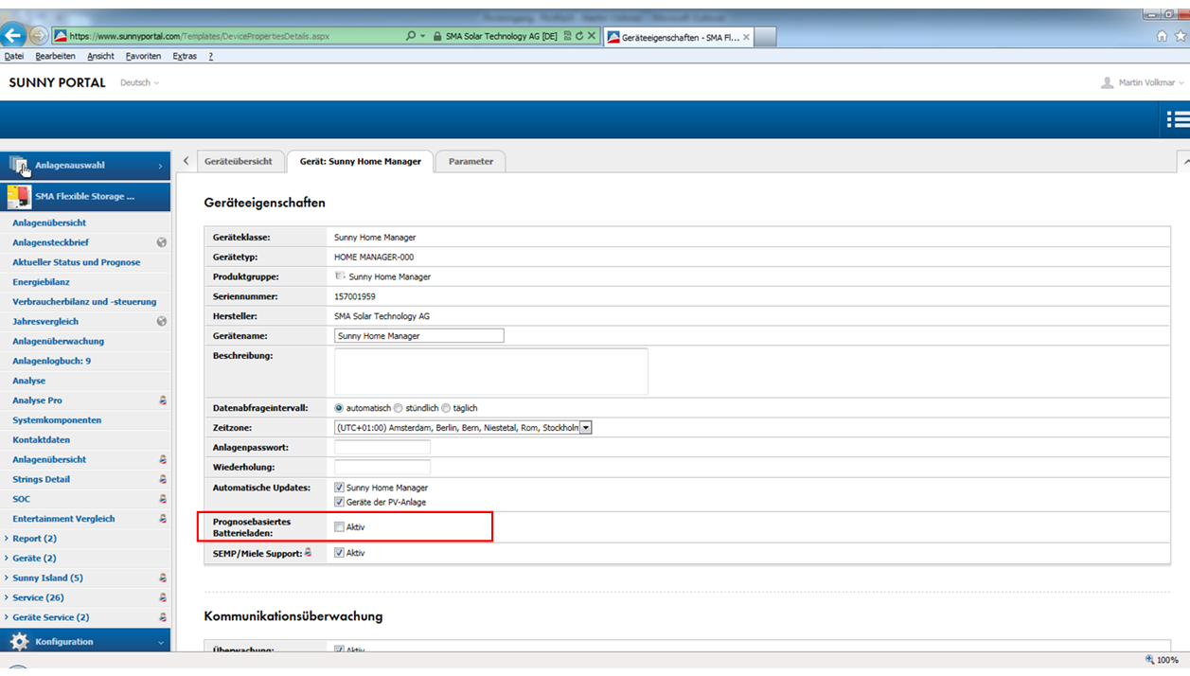Image resolution: width=1190 pixels, height=676 pixels.
Task: Uncheck Geräte der PV-Anlage updates checkbox
Action: click(x=339, y=502)
